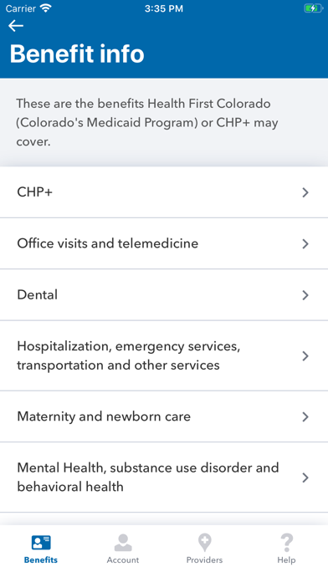This screenshot has height=582, width=328.
Task: Open the Benefits card icon
Action: coord(41,543)
